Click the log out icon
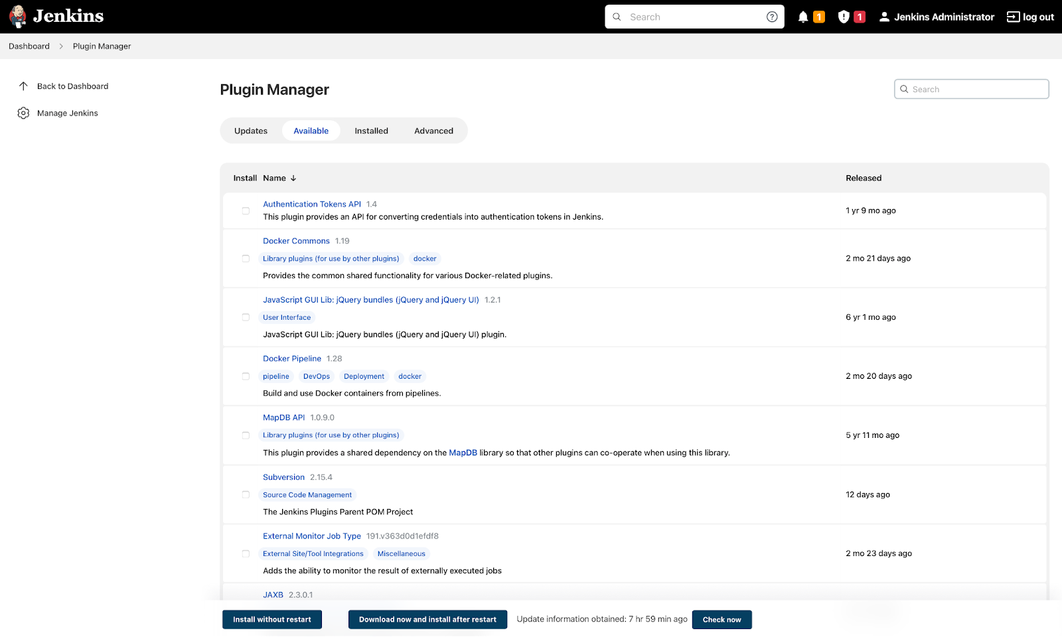The image size is (1062, 637). pyautogui.click(x=1014, y=17)
